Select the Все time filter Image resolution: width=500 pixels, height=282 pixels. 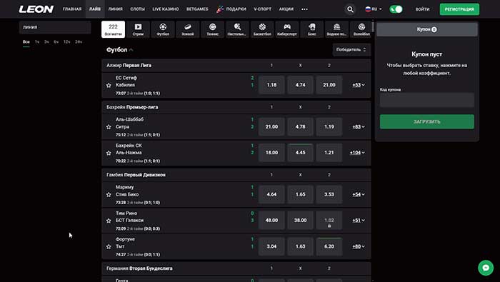click(x=26, y=42)
